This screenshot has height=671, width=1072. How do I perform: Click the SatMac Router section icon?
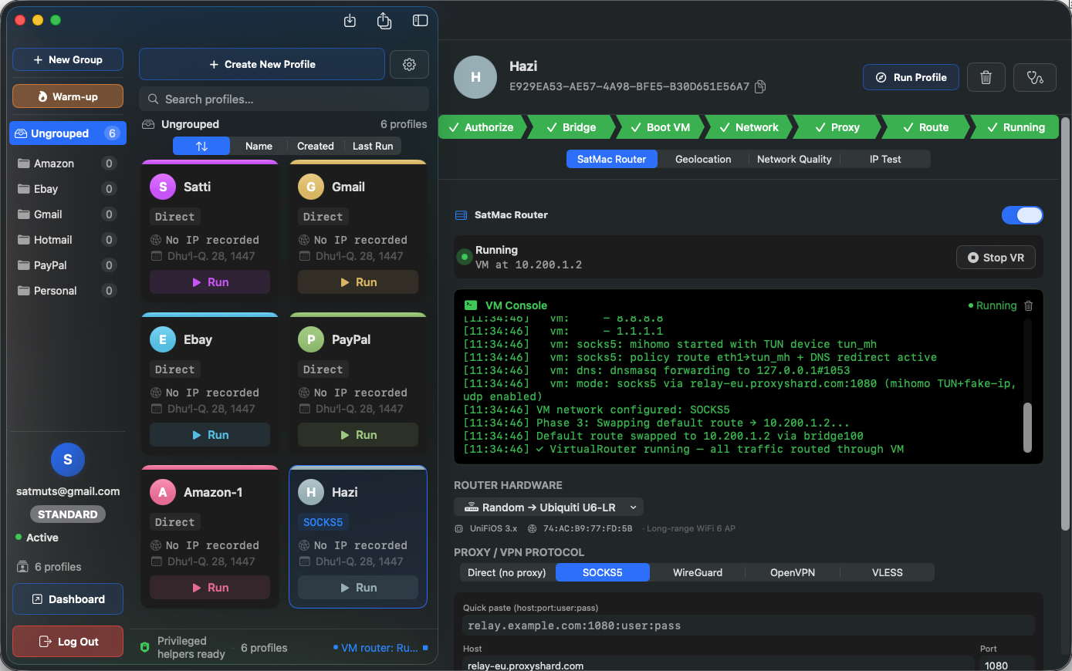pos(462,215)
